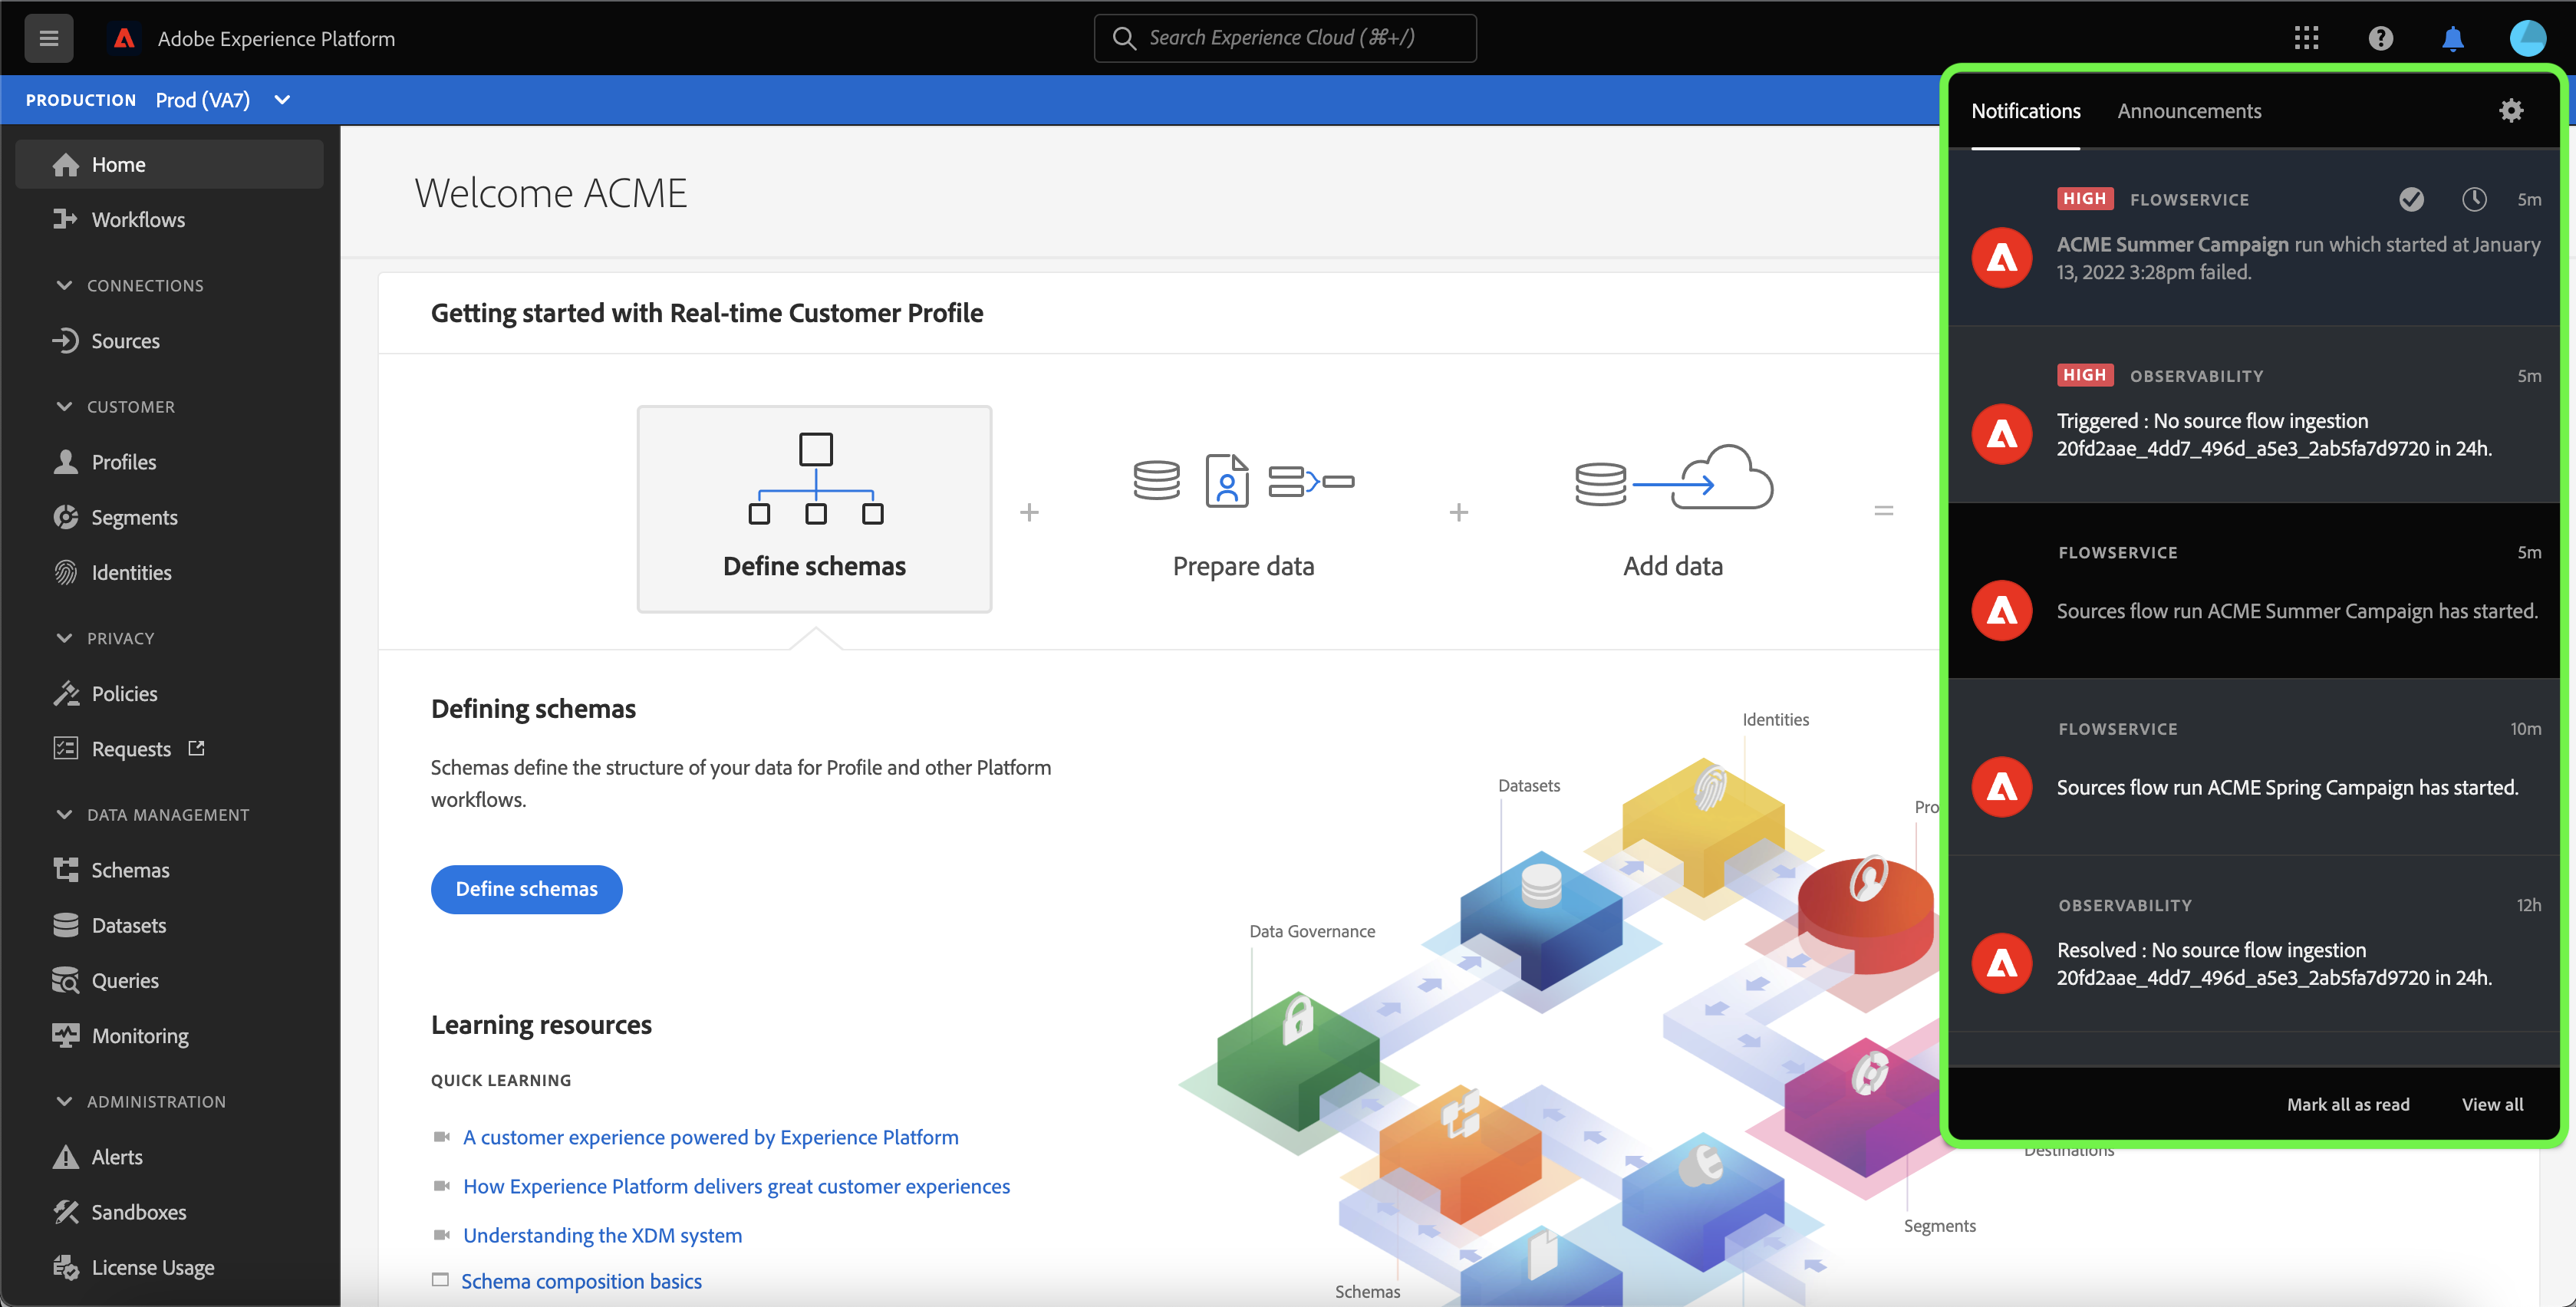Select the Add data step
2576x1307 pixels.
pos(1672,509)
